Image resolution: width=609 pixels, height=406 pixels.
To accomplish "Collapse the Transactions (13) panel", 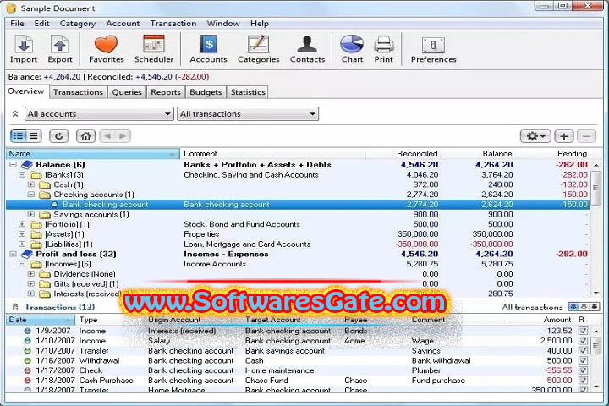I will tap(15, 306).
